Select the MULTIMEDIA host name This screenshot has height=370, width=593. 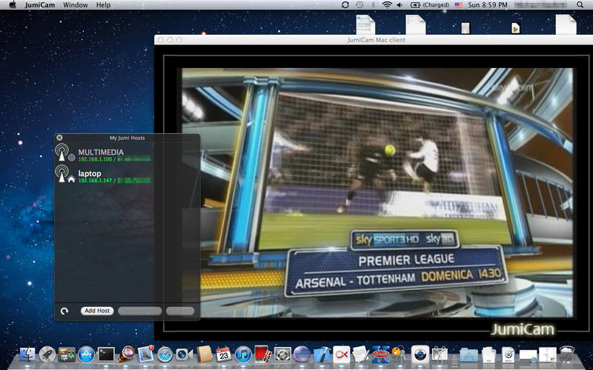(101, 152)
